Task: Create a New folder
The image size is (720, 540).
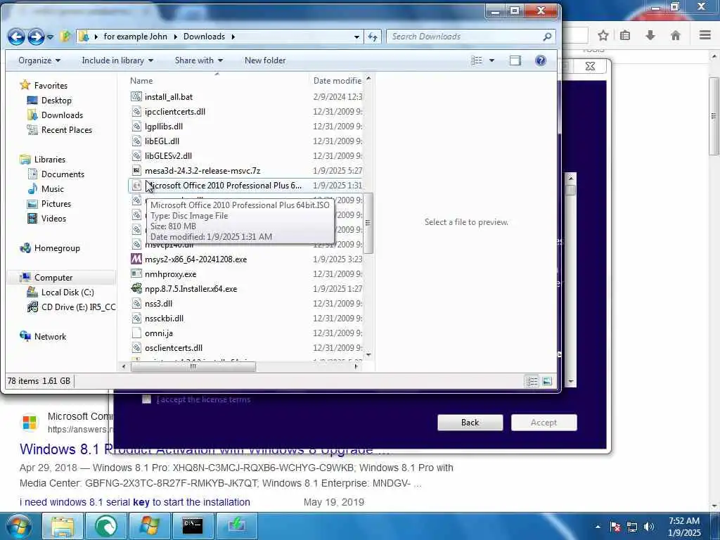Action: [265, 60]
